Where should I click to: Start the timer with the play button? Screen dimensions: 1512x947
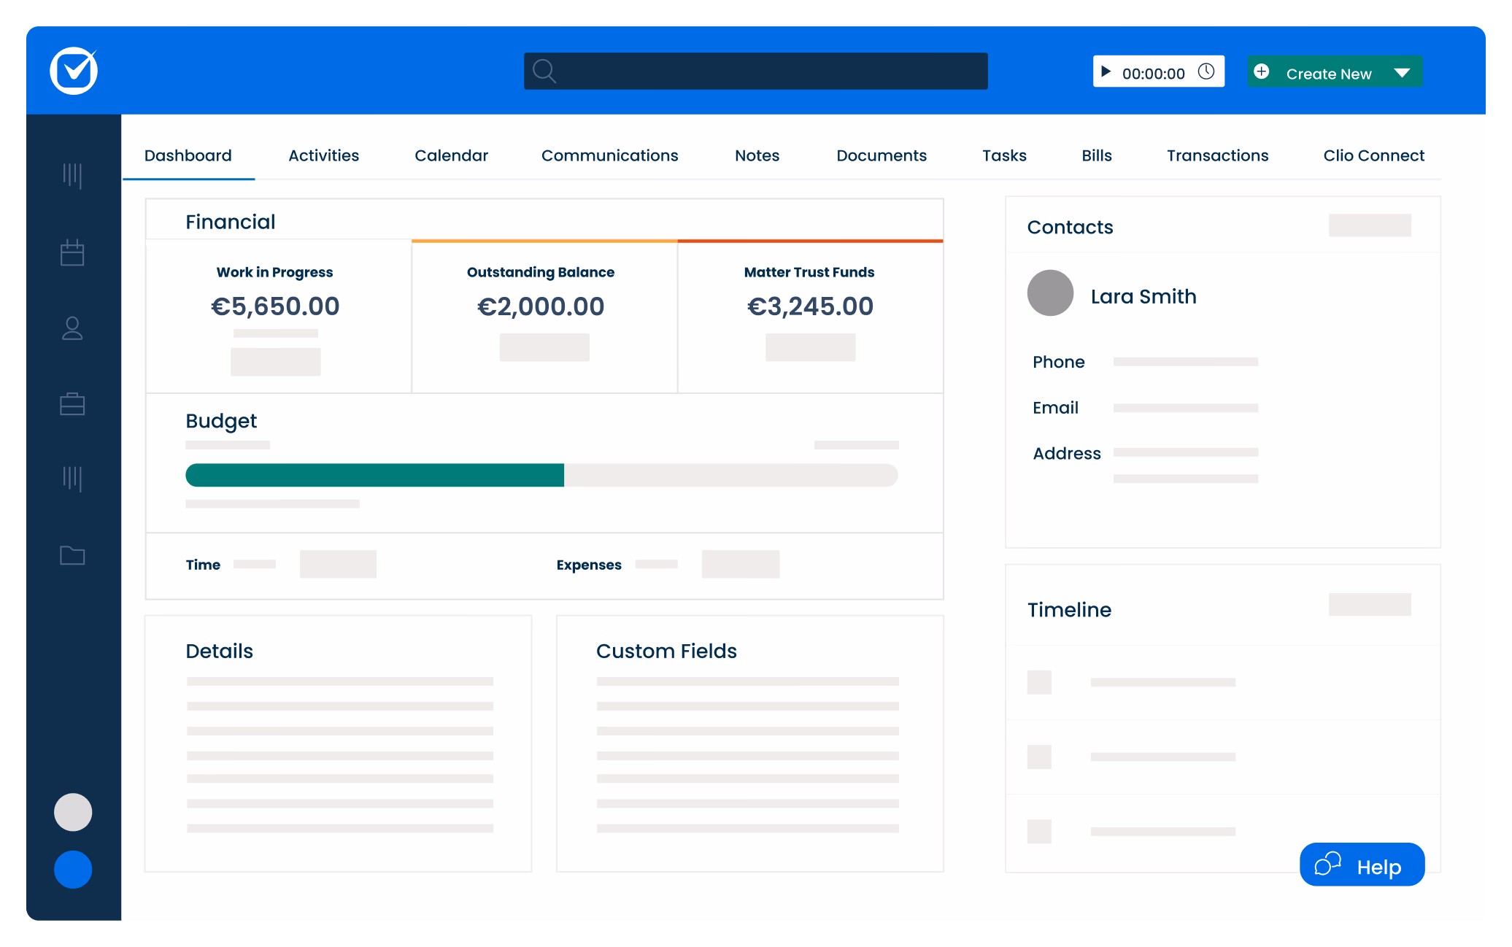click(1106, 71)
